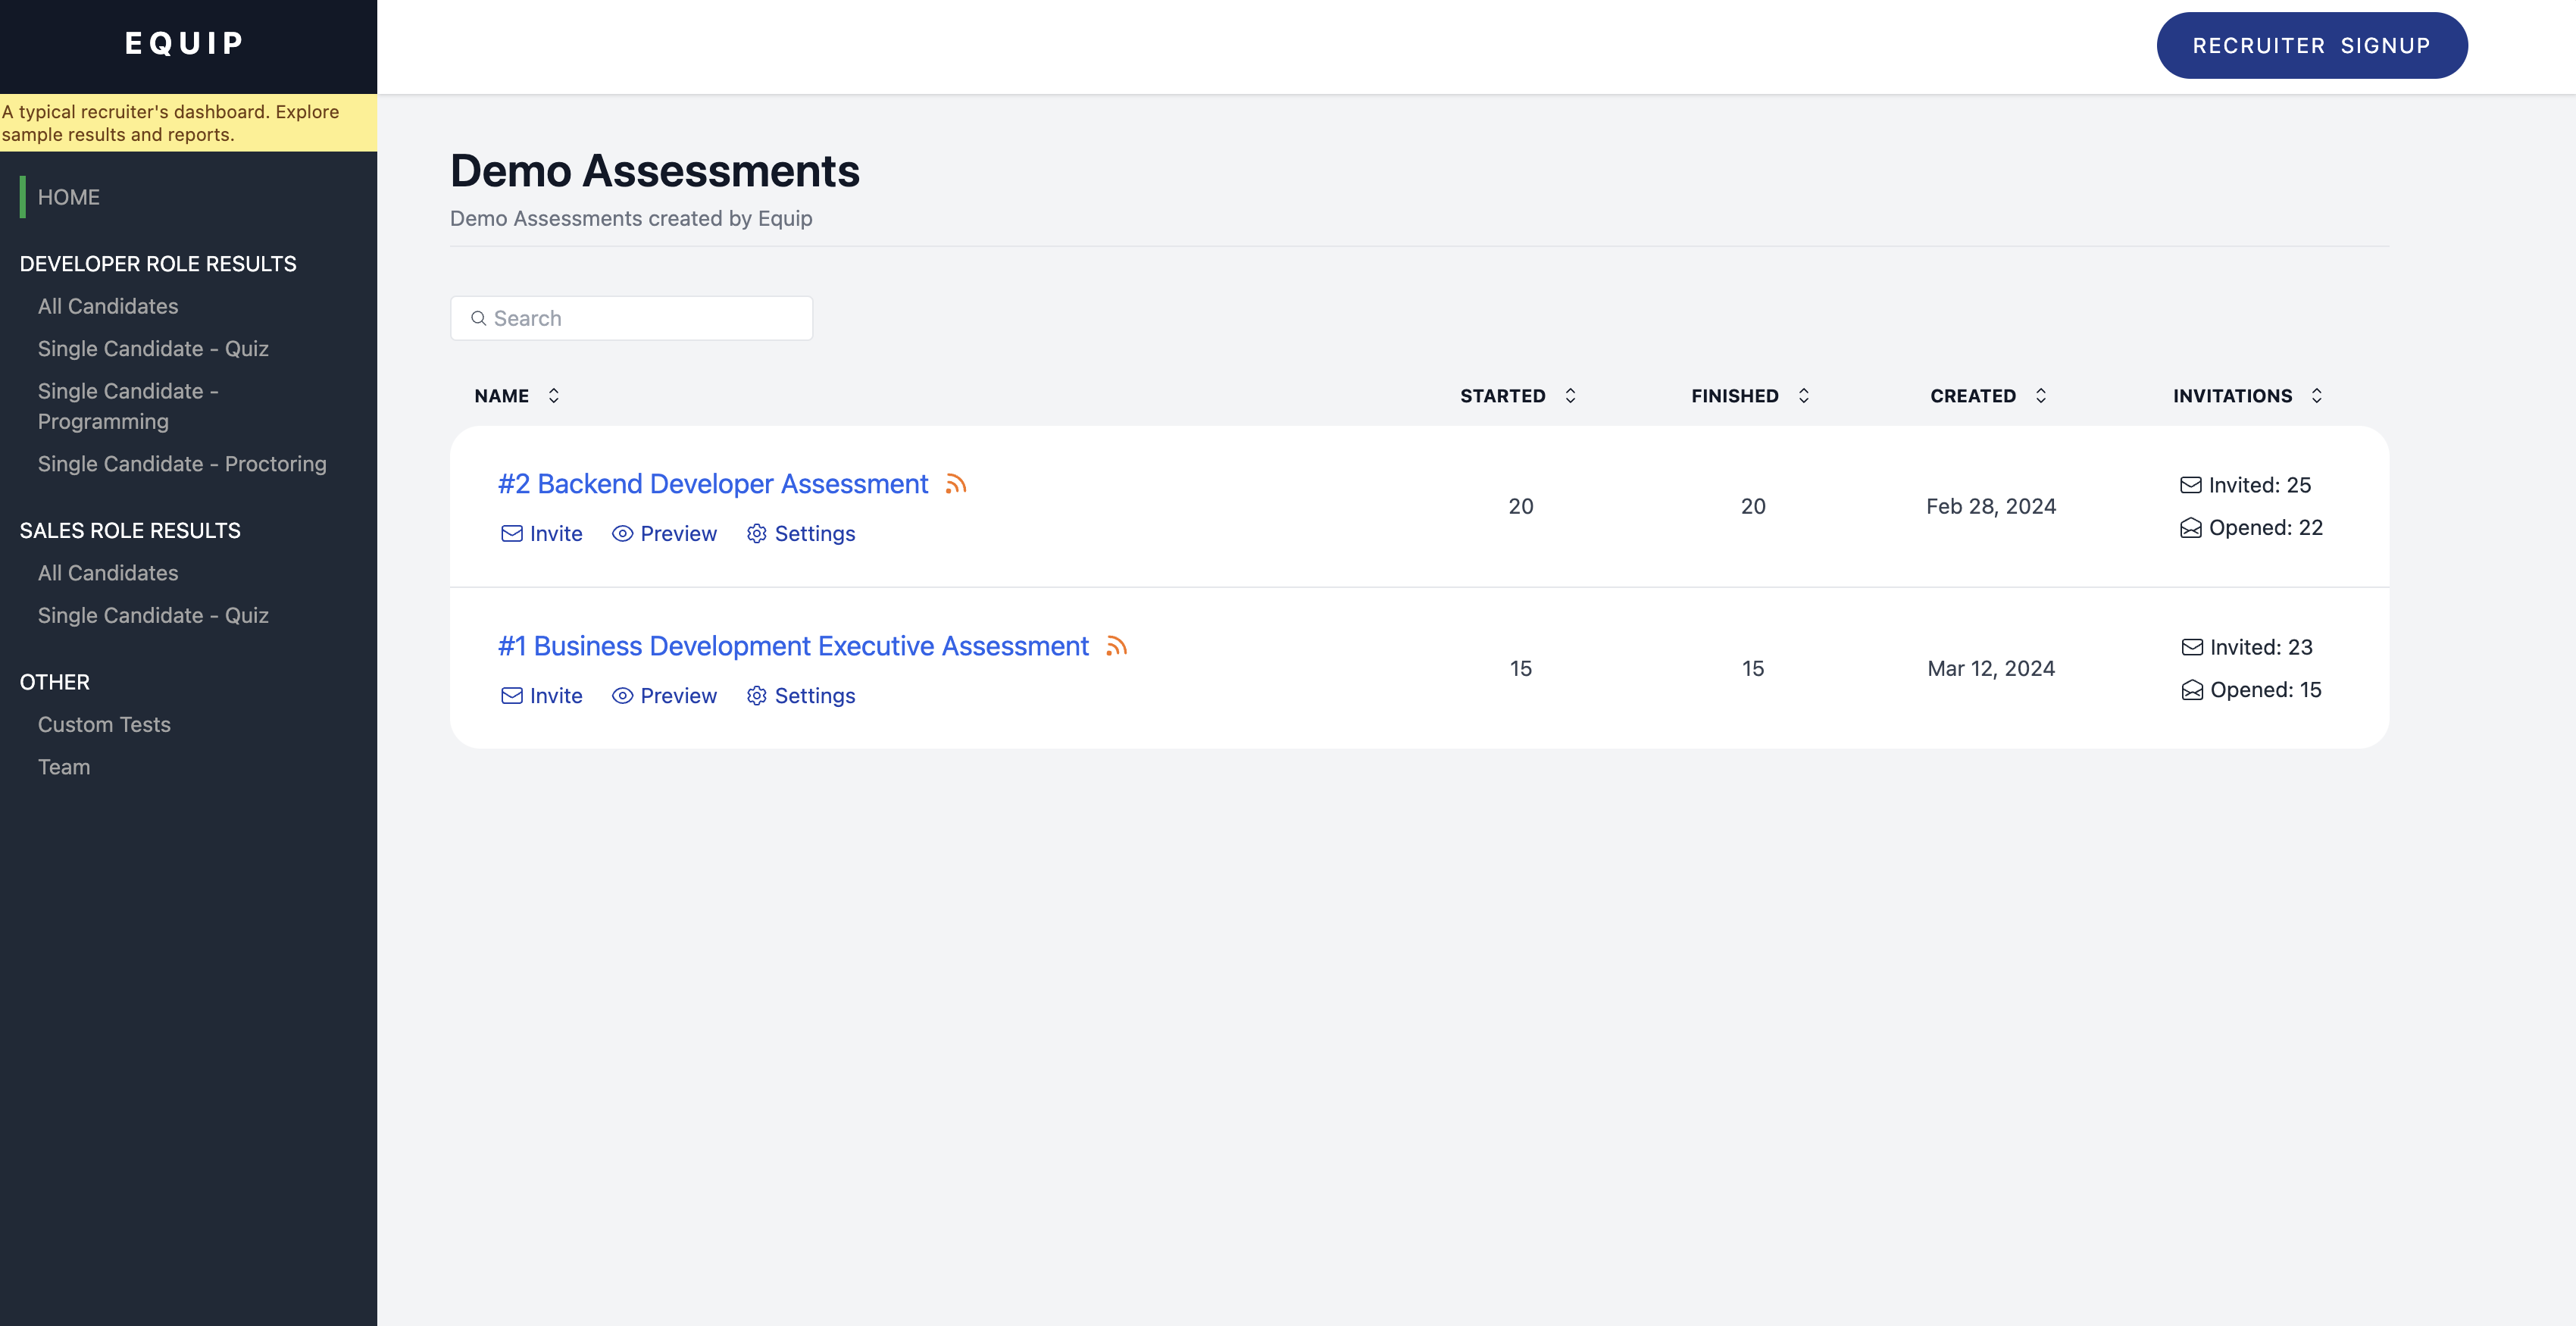Click the Opened: 15 text
Screen dimensions: 2576x1326
click(2266, 690)
